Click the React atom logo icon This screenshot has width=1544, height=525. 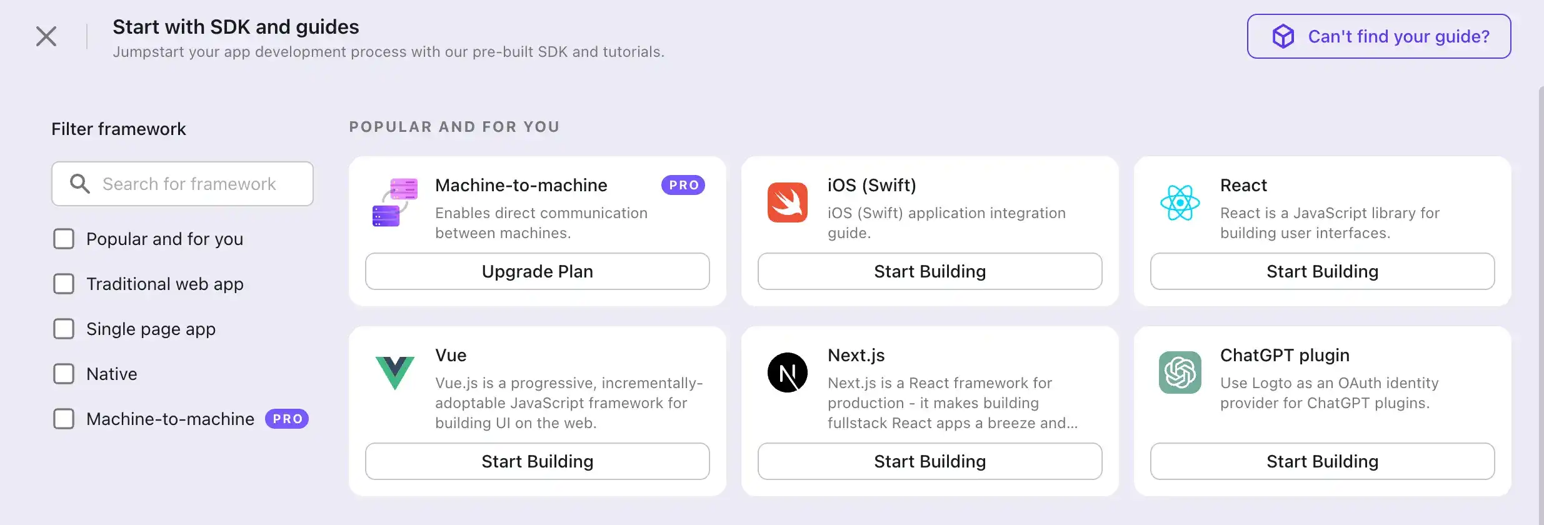(1180, 202)
